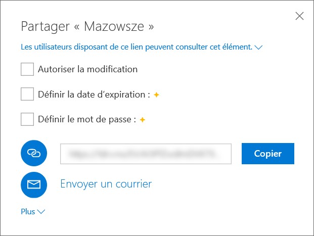
Task: Click the round envelope mail icon
Action: [34, 184]
